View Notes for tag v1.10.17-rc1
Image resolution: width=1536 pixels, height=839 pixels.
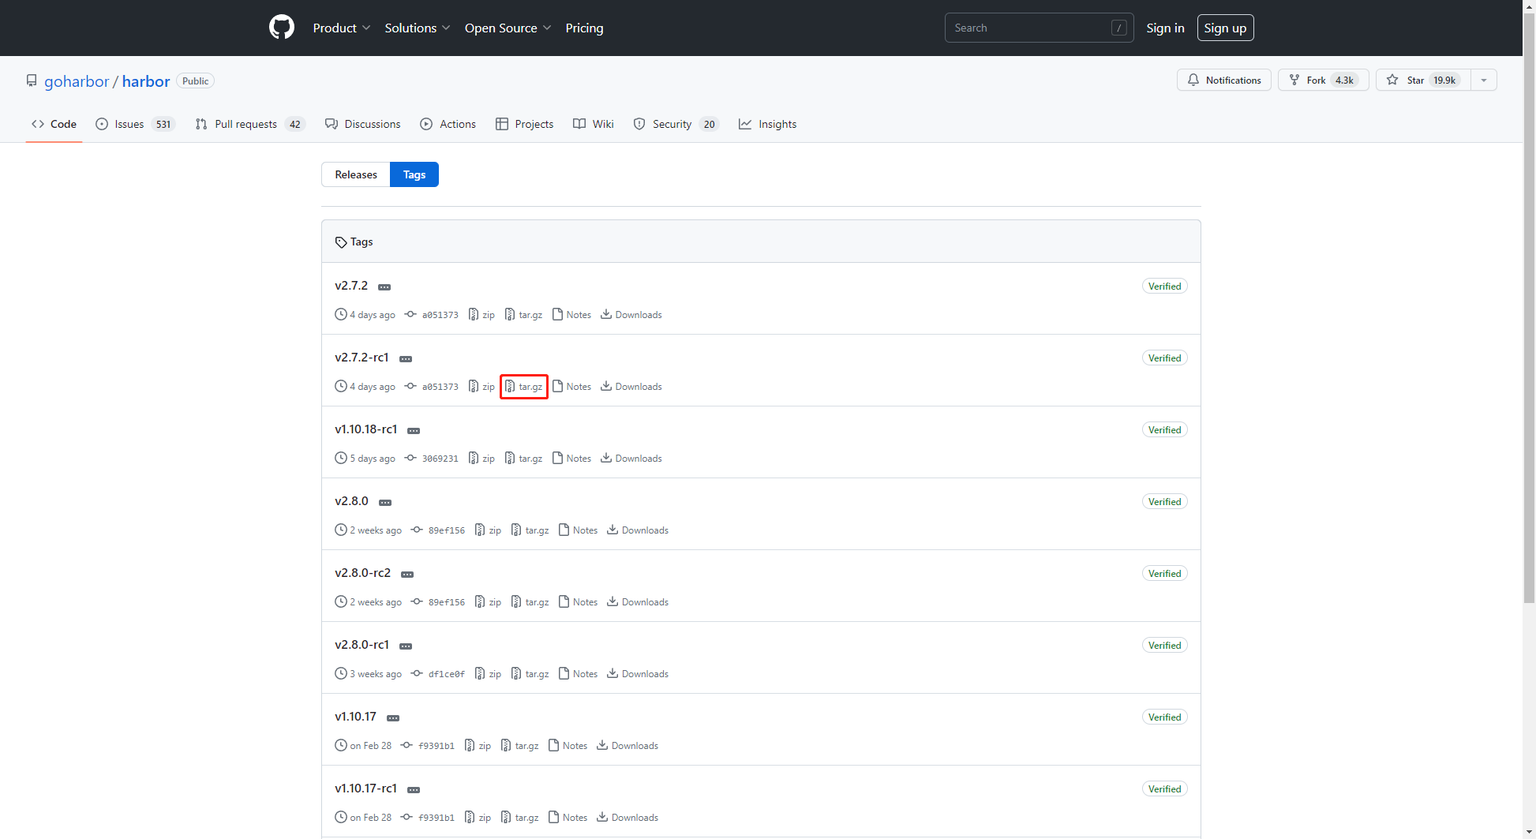tap(568, 818)
